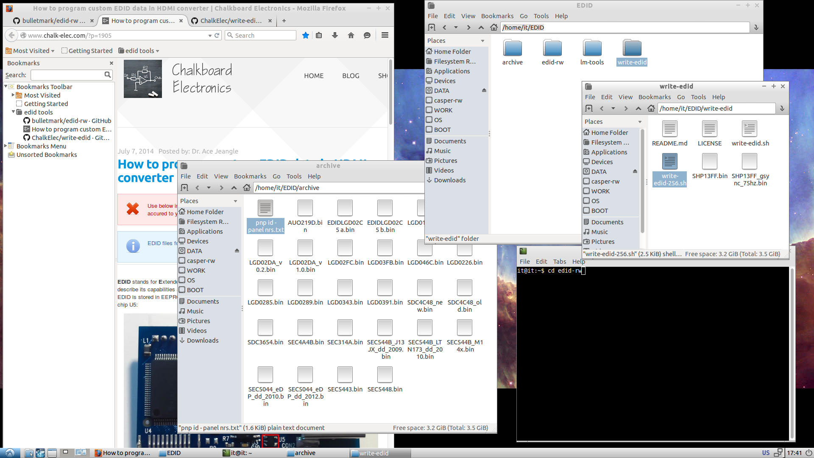Viewport: 814px width, 458px height.
Task: Open edid-rw folder in EDID window
Action: tap(552, 53)
